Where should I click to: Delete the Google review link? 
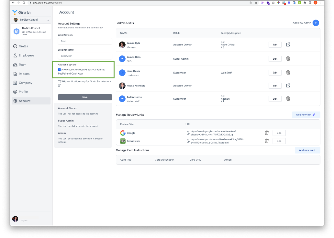266,133
